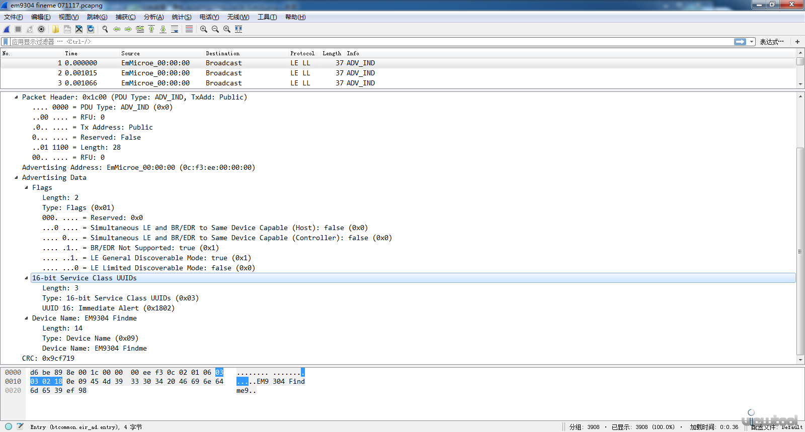Open the 工具(T) menu

pos(267,17)
